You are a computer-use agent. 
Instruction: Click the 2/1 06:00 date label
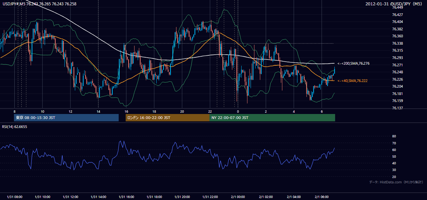pos(322,197)
